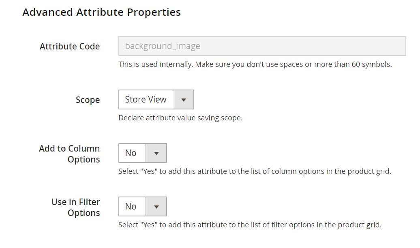Viewport: 420px width, 248px height.
Task: Click the greyed background_image text
Action: point(163,46)
